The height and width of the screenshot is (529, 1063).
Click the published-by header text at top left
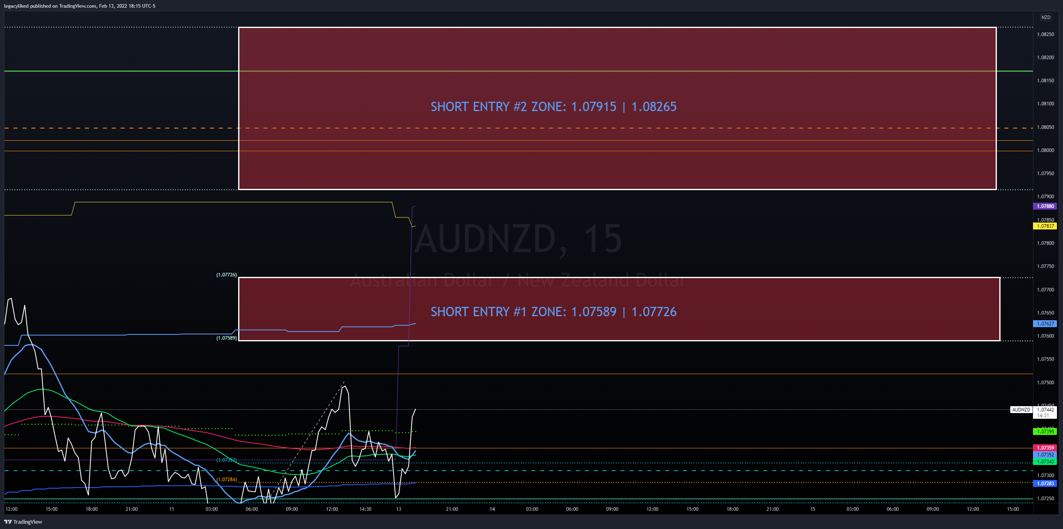click(80, 6)
